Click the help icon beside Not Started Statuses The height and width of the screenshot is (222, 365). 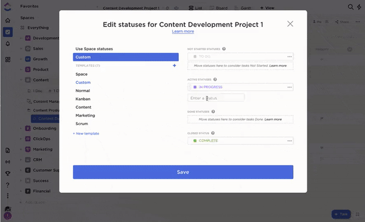pos(224,49)
